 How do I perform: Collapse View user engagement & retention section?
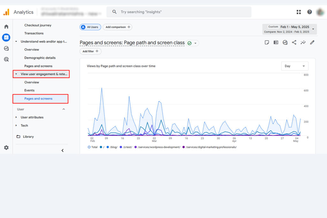coord(16,74)
